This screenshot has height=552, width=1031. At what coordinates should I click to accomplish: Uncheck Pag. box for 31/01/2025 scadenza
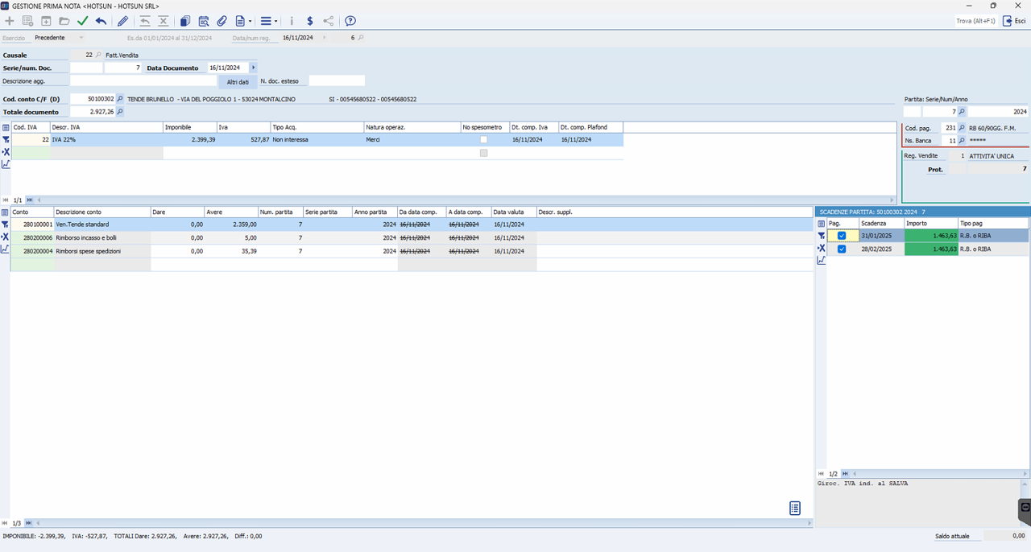pyautogui.click(x=842, y=236)
